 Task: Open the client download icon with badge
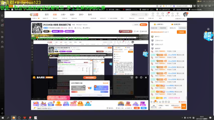point(168,14)
